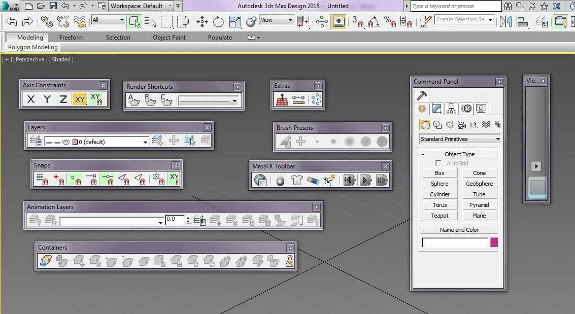The width and height of the screenshot is (575, 314).
Task: Toggle Snap to Grid Points
Action: [x=42, y=179]
